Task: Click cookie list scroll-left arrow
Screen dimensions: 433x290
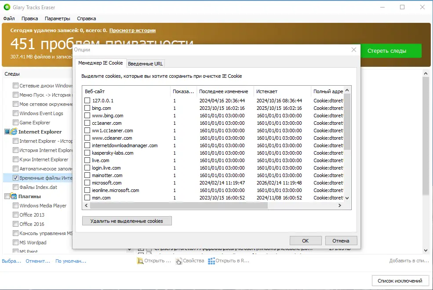Action: [87, 205]
